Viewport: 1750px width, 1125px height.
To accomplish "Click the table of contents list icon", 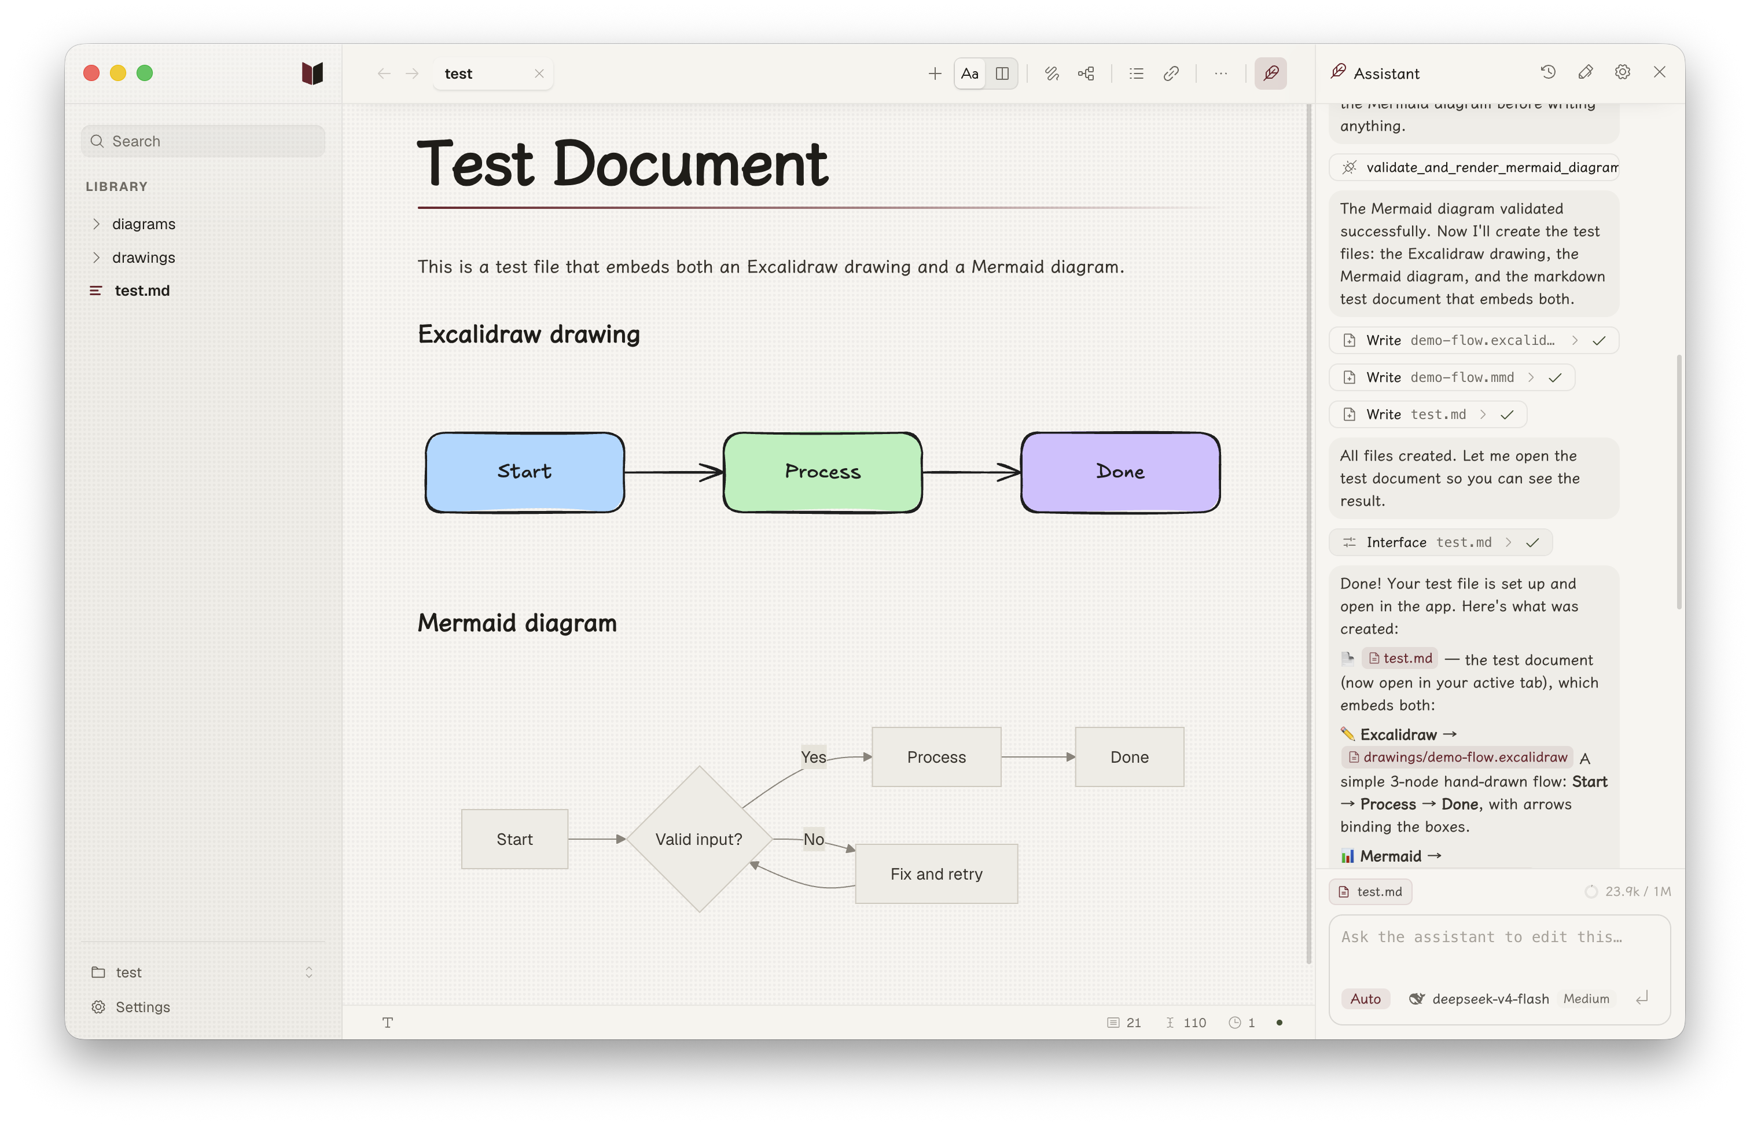I will 1136,73.
